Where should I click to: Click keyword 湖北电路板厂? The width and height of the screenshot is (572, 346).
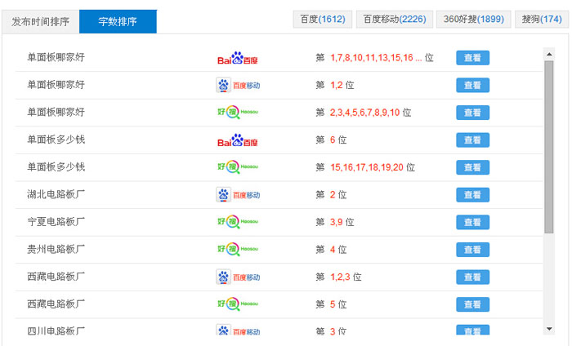point(56,194)
